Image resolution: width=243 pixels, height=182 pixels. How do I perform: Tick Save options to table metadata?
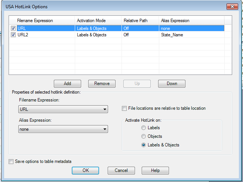pyautogui.click(x=11, y=161)
